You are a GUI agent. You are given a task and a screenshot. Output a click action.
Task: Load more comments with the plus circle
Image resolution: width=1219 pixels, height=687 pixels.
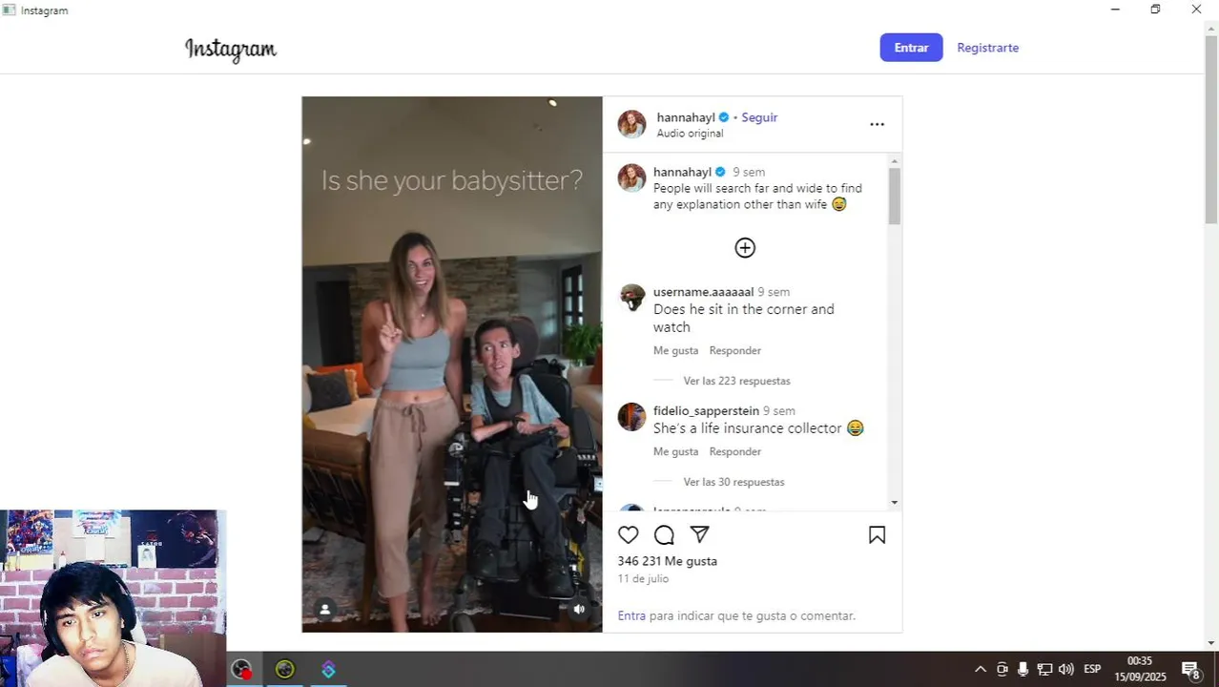(745, 248)
